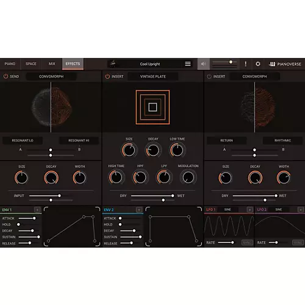This screenshot has height=305, width=305.
Task: Open the preset hamburger menu
Action: tap(188, 64)
